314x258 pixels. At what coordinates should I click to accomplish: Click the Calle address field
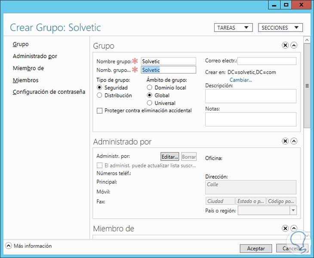[x=251, y=187]
